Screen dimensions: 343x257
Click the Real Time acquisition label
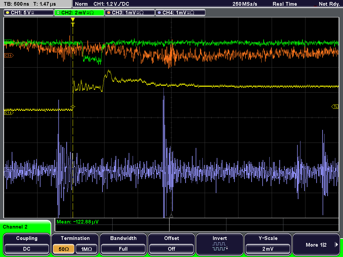click(x=285, y=4)
